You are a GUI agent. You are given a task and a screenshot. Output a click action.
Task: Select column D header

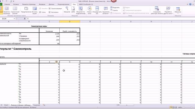point(70,21)
